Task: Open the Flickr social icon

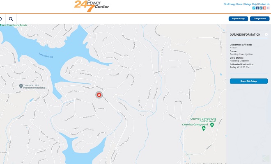Action: 268,8
